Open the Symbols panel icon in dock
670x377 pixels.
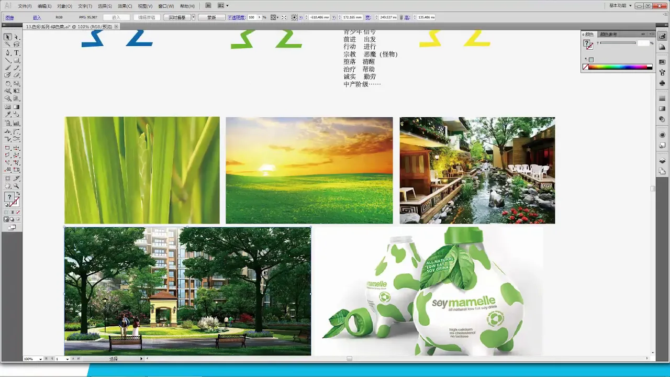(662, 83)
